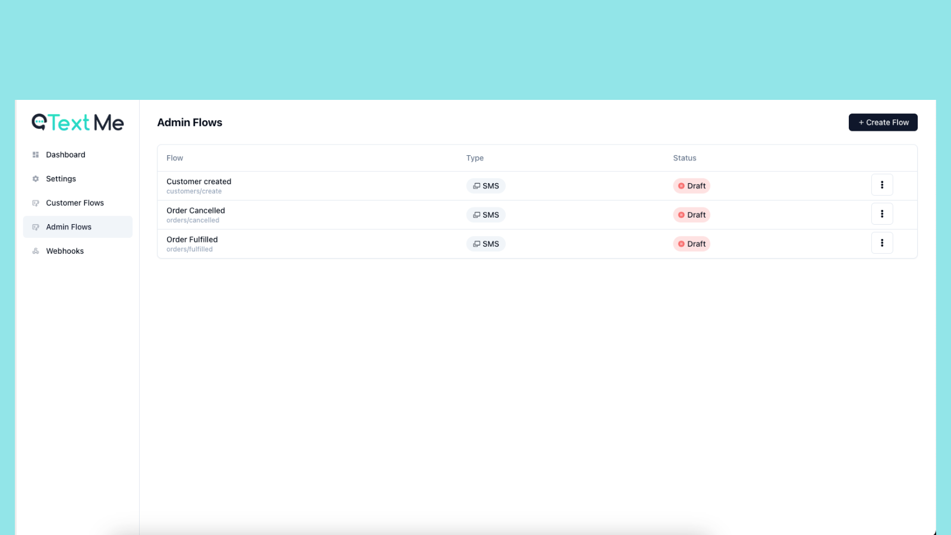This screenshot has height=535, width=951.
Task: Click the Webhooks sidebar icon
Action: [36, 251]
